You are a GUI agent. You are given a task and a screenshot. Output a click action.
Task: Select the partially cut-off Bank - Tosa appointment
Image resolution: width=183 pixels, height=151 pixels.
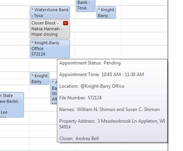(x=86, y=6)
